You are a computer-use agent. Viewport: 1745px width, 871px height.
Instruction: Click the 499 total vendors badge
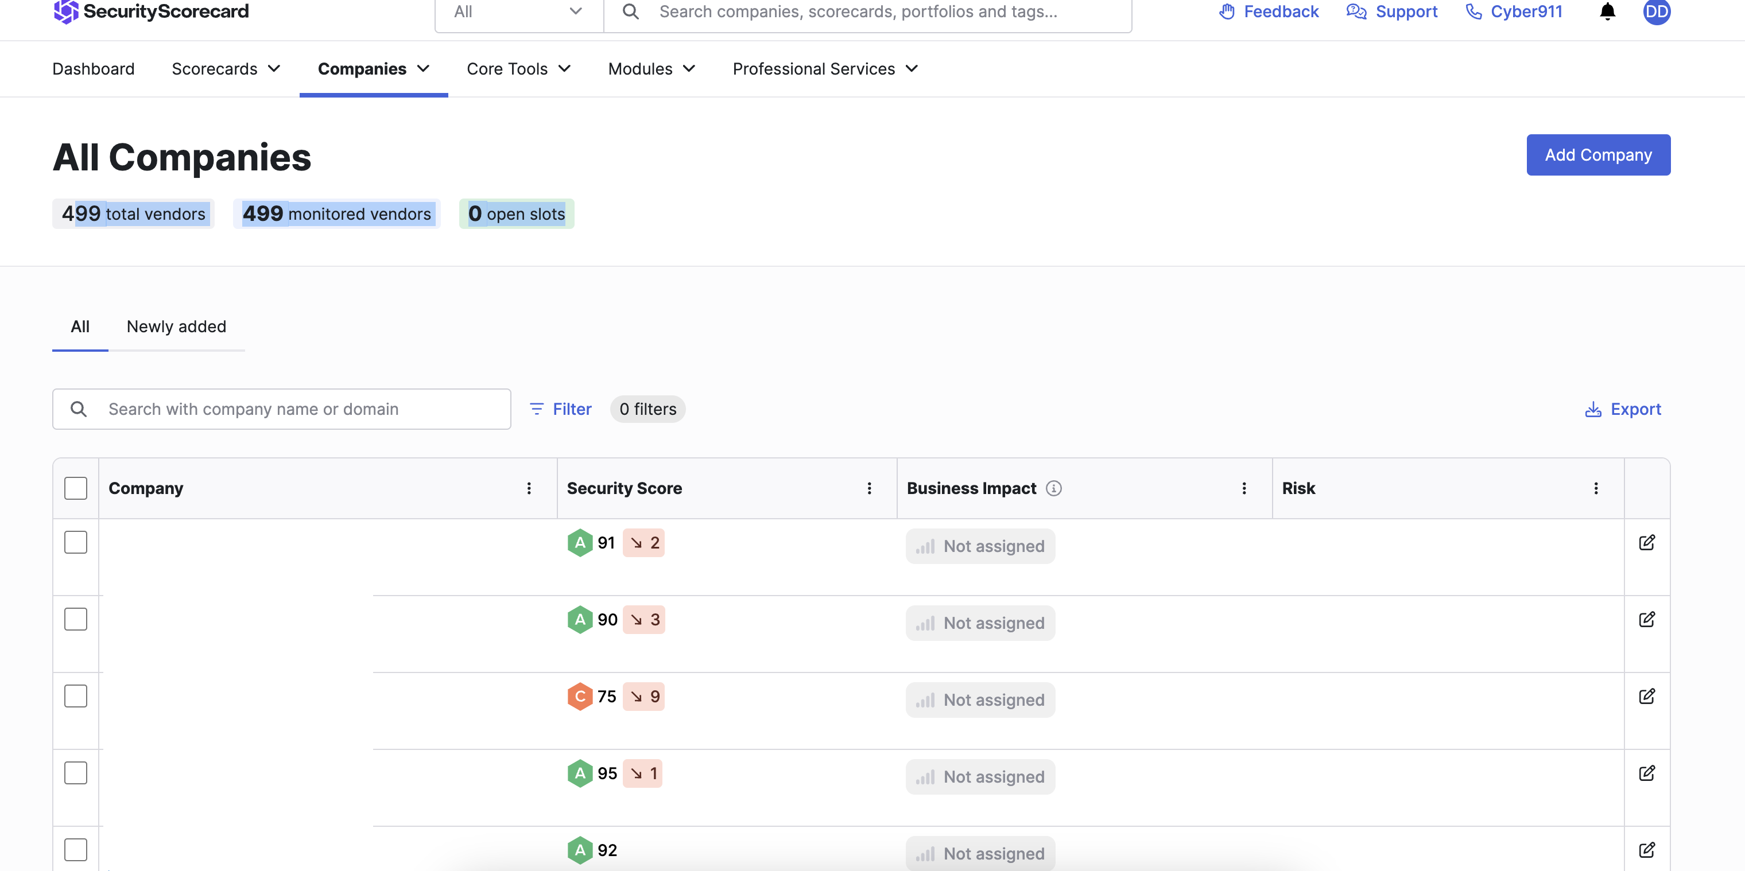click(133, 214)
